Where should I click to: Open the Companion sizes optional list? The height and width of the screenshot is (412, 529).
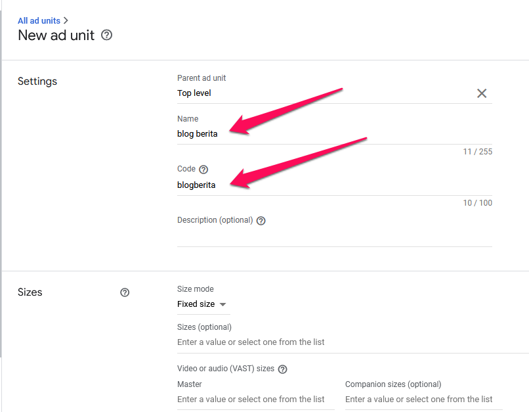pyautogui.click(x=424, y=399)
